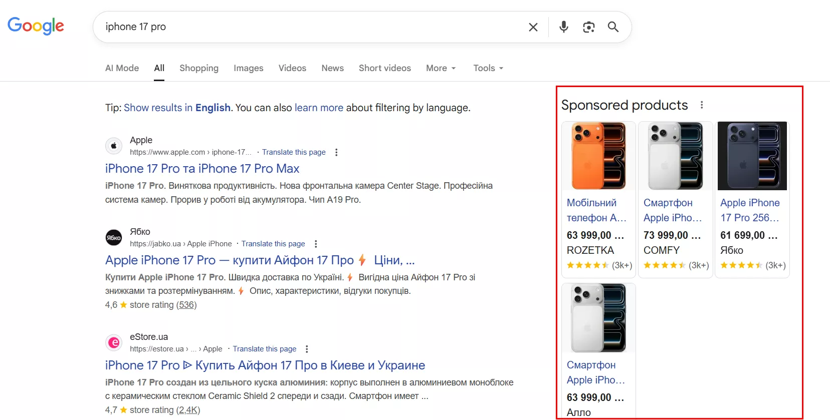Open three-dot menu for eStore.ua result
Screen dimensions: 830x420
point(307,349)
